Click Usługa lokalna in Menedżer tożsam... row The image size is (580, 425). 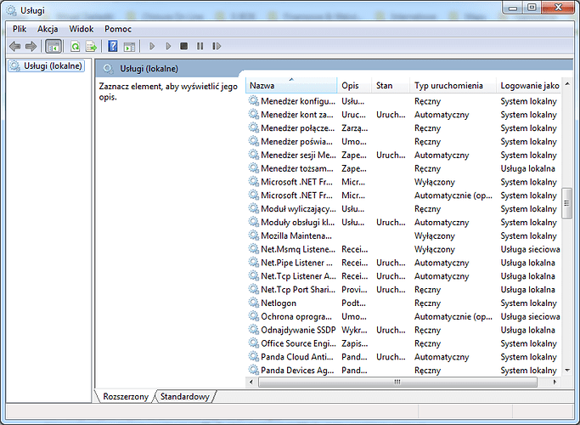click(x=527, y=168)
